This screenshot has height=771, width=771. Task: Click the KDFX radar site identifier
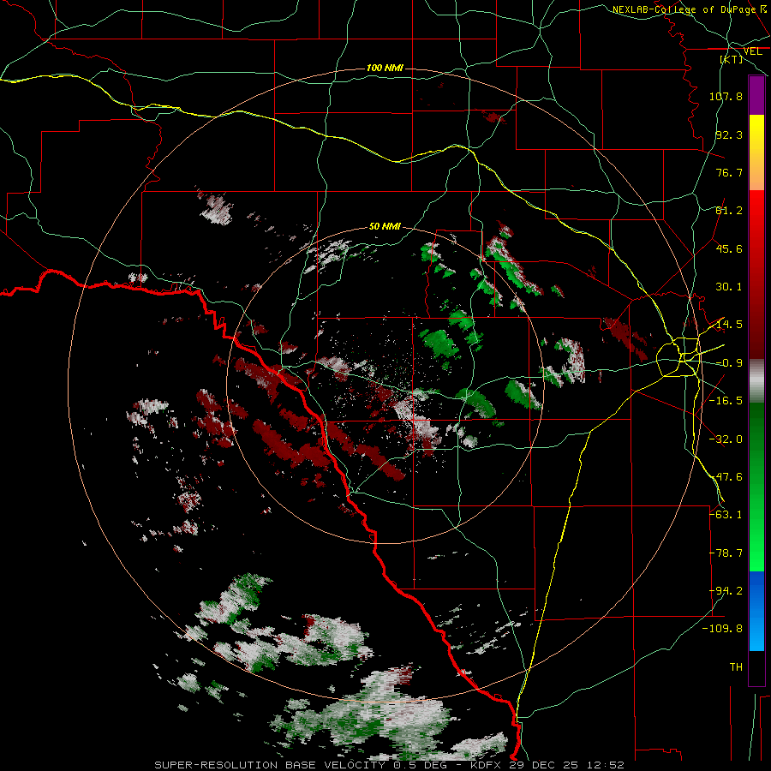487,765
